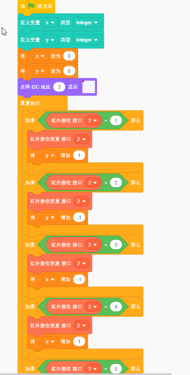Click the -1 value in y increase block
This screenshot has height=375, width=190.
[79, 217]
